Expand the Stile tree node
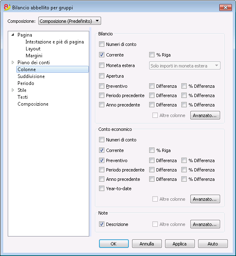 pos(13,90)
